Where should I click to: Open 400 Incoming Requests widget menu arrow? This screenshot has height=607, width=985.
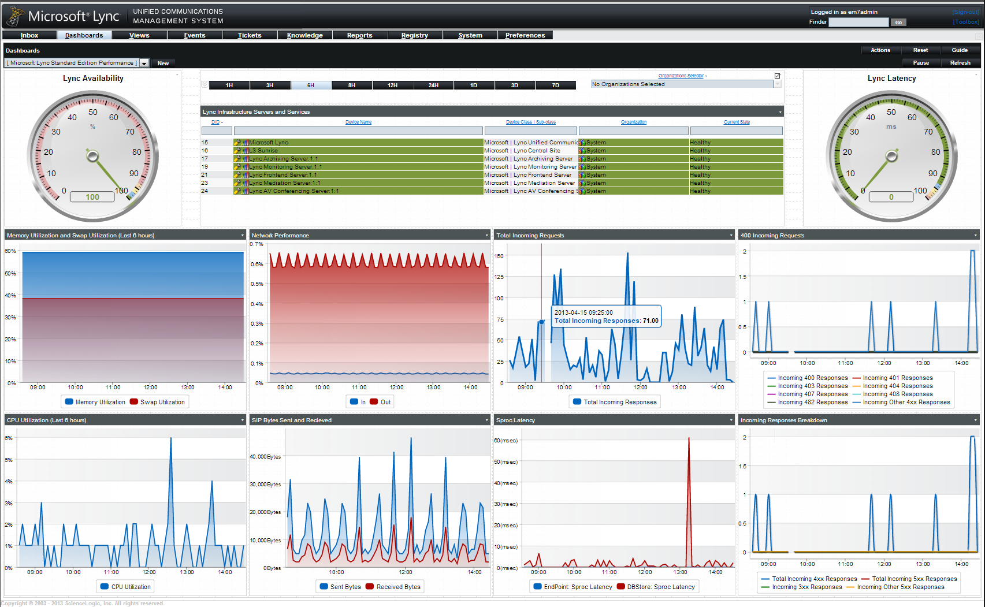pyautogui.click(x=976, y=235)
